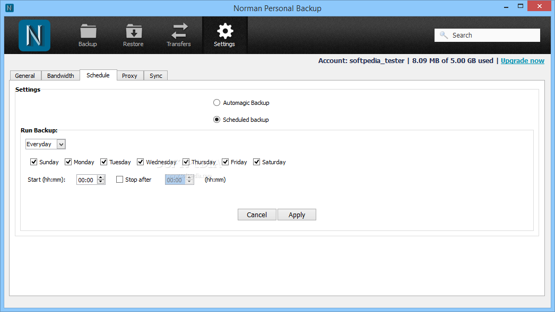The width and height of the screenshot is (555, 312).
Task: Expand the Everyday frequency dropdown
Action: pos(61,144)
